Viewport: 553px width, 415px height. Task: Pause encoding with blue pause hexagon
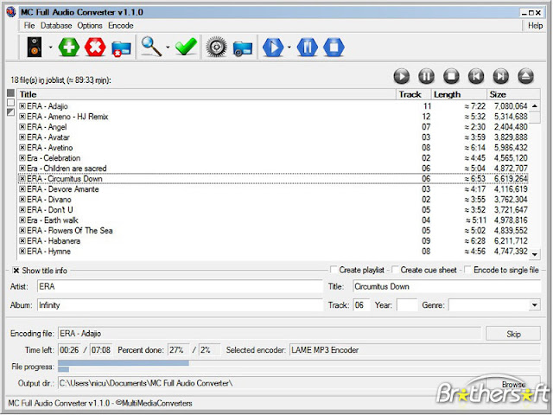coord(308,47)
